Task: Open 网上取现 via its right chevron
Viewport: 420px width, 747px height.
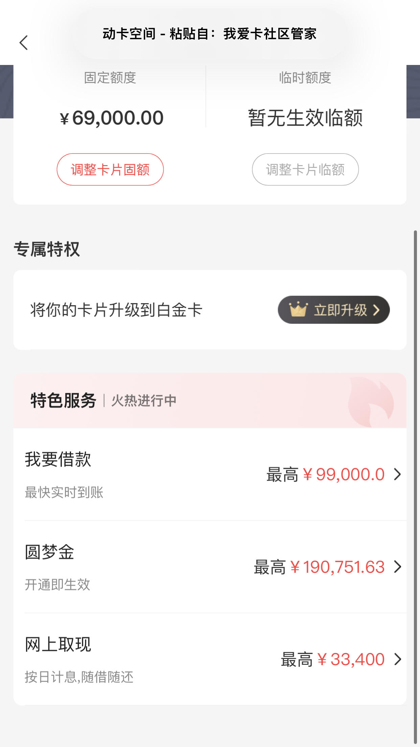Action: [398, 659]
